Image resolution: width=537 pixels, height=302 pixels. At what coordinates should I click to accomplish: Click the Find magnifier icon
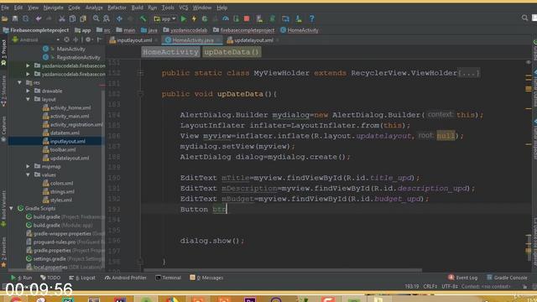(96, 18)
